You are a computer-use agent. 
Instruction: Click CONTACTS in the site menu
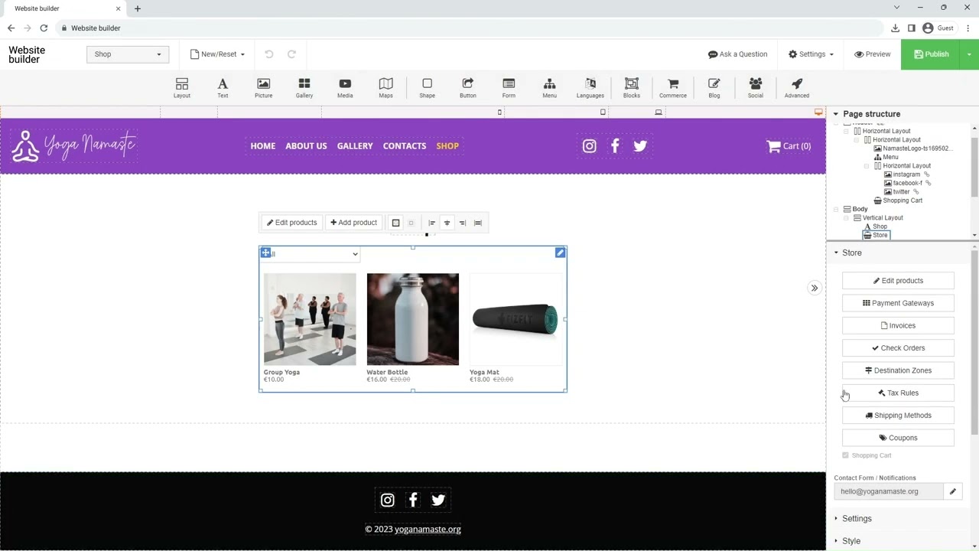(x=405, y=146)
